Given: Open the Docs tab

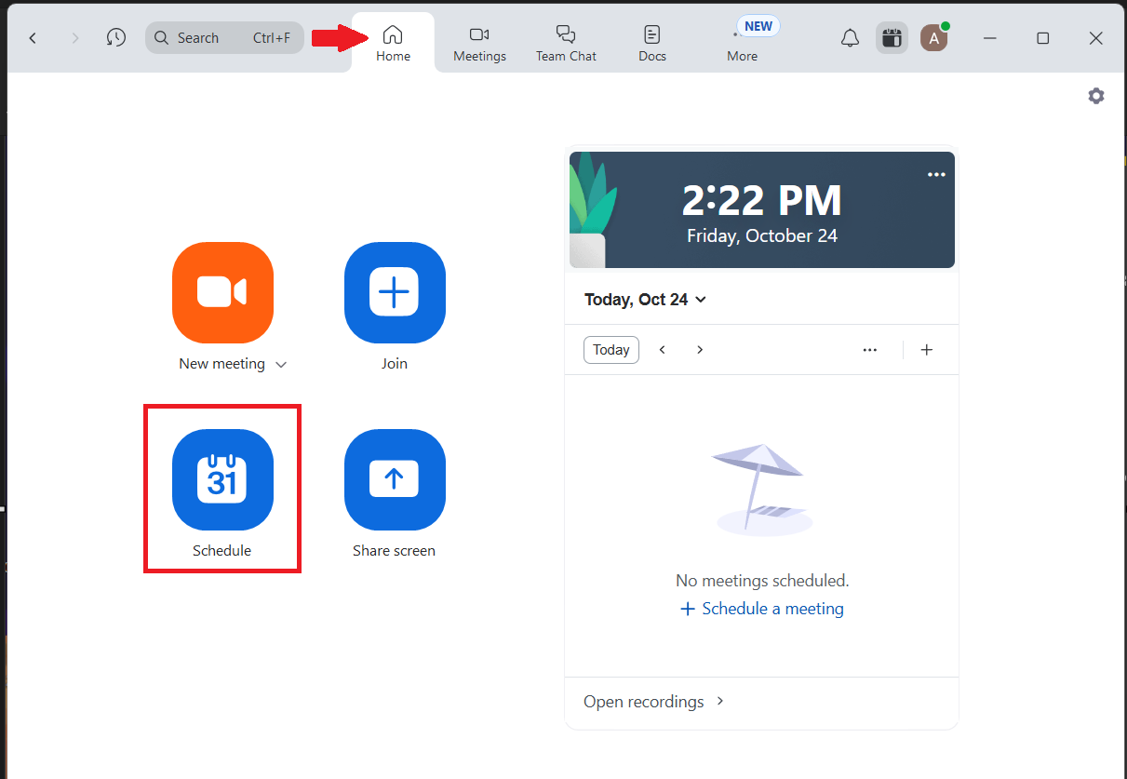Looking at the screenshot, I should [651, 41].
